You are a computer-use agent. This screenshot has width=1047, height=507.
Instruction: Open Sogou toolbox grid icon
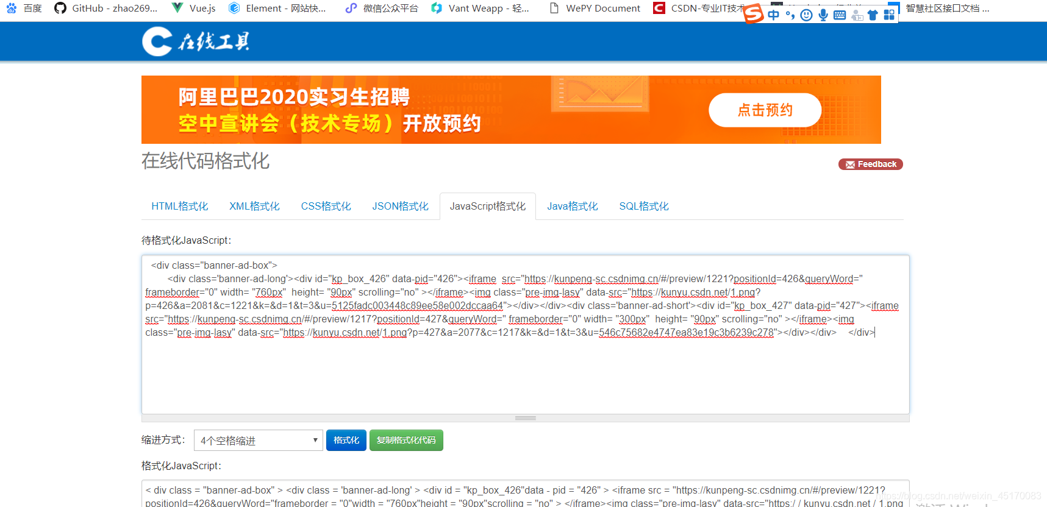(x=889, y=15)
